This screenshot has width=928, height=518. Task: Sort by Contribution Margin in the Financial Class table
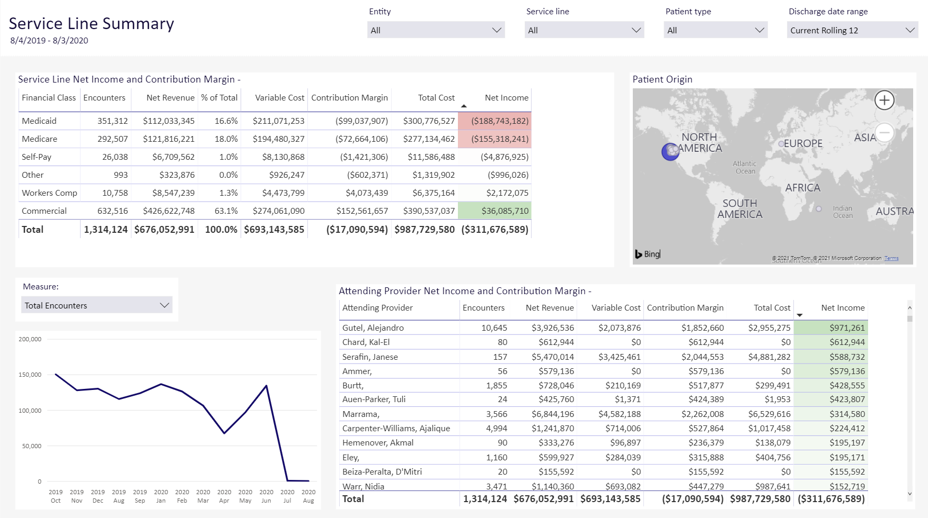pos(349,98)
